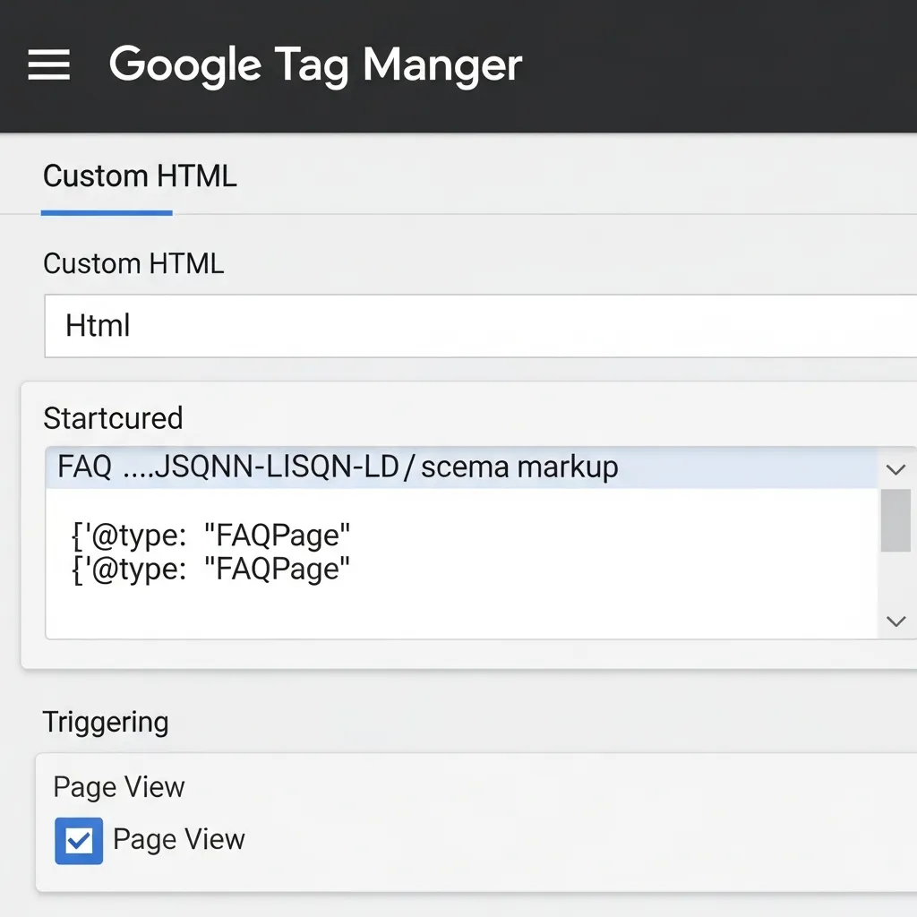This screenshot has width=917, height=917.
Task: Click the Google Tag Manger title
Action: point(315,64)
